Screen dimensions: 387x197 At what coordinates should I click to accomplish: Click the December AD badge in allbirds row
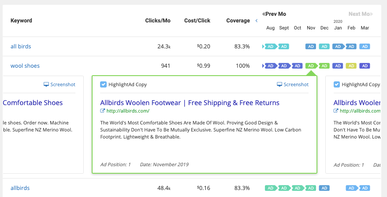[324, 188]
